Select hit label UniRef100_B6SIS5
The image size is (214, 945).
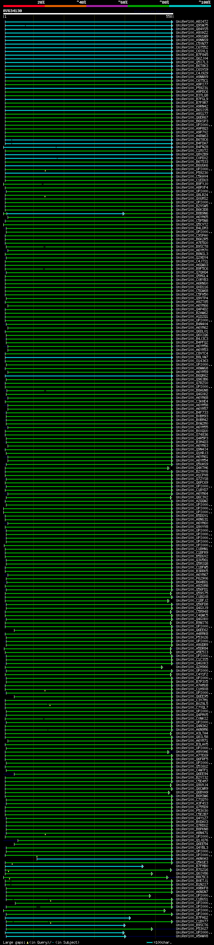pyautogui.click(x=192, y=110)
